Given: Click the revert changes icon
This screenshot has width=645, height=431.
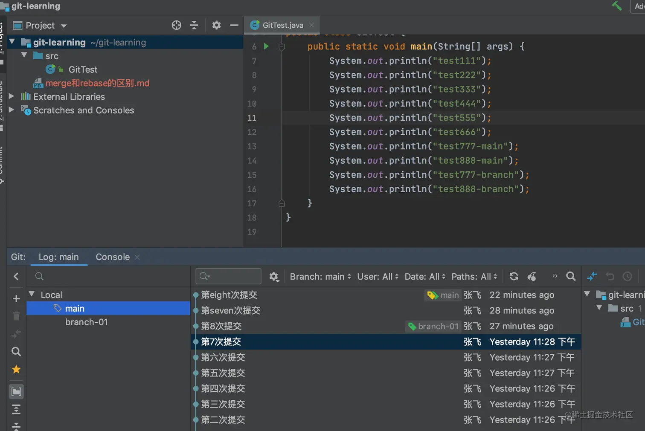Looking at the screenshot, I should (610, 276).
